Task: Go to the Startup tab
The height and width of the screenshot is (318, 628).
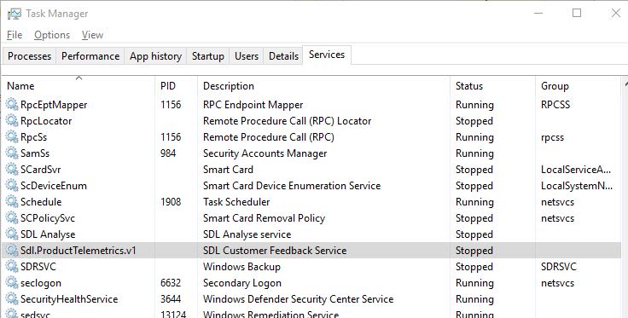Action: (x=208, y=56)
